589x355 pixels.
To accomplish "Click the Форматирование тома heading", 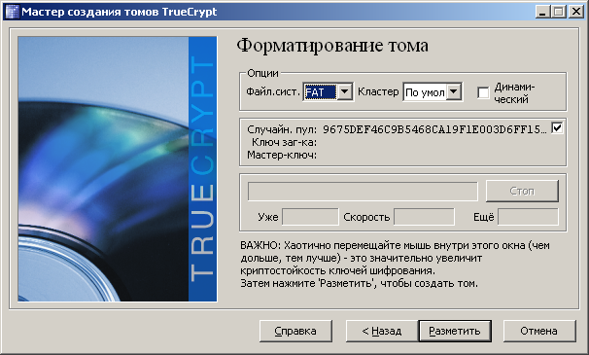I will [332, 46].
